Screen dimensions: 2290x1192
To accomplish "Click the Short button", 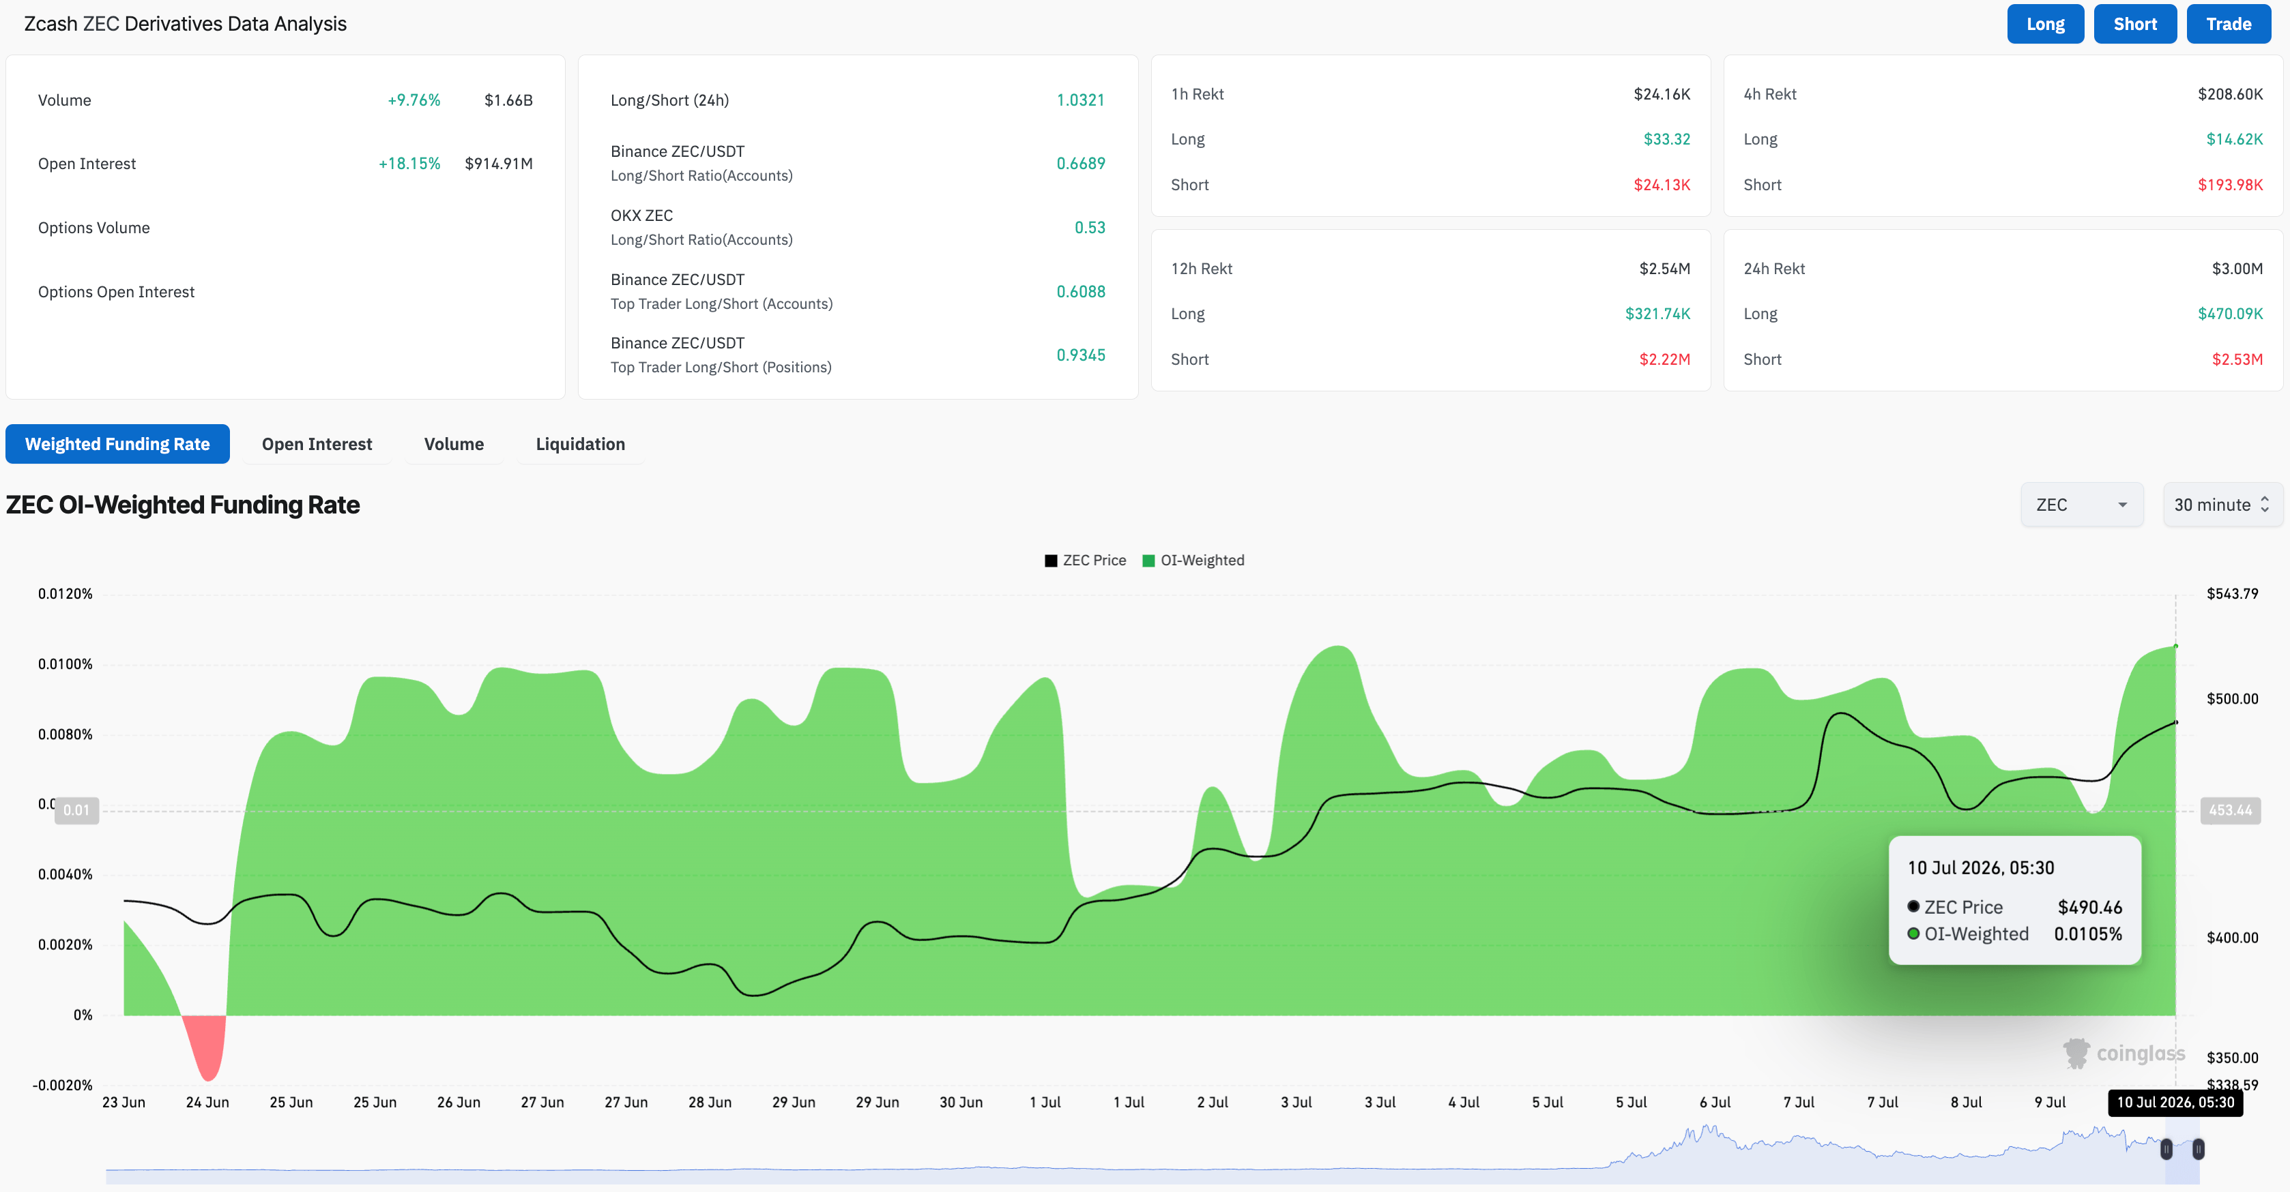I will coord(2134,24).
